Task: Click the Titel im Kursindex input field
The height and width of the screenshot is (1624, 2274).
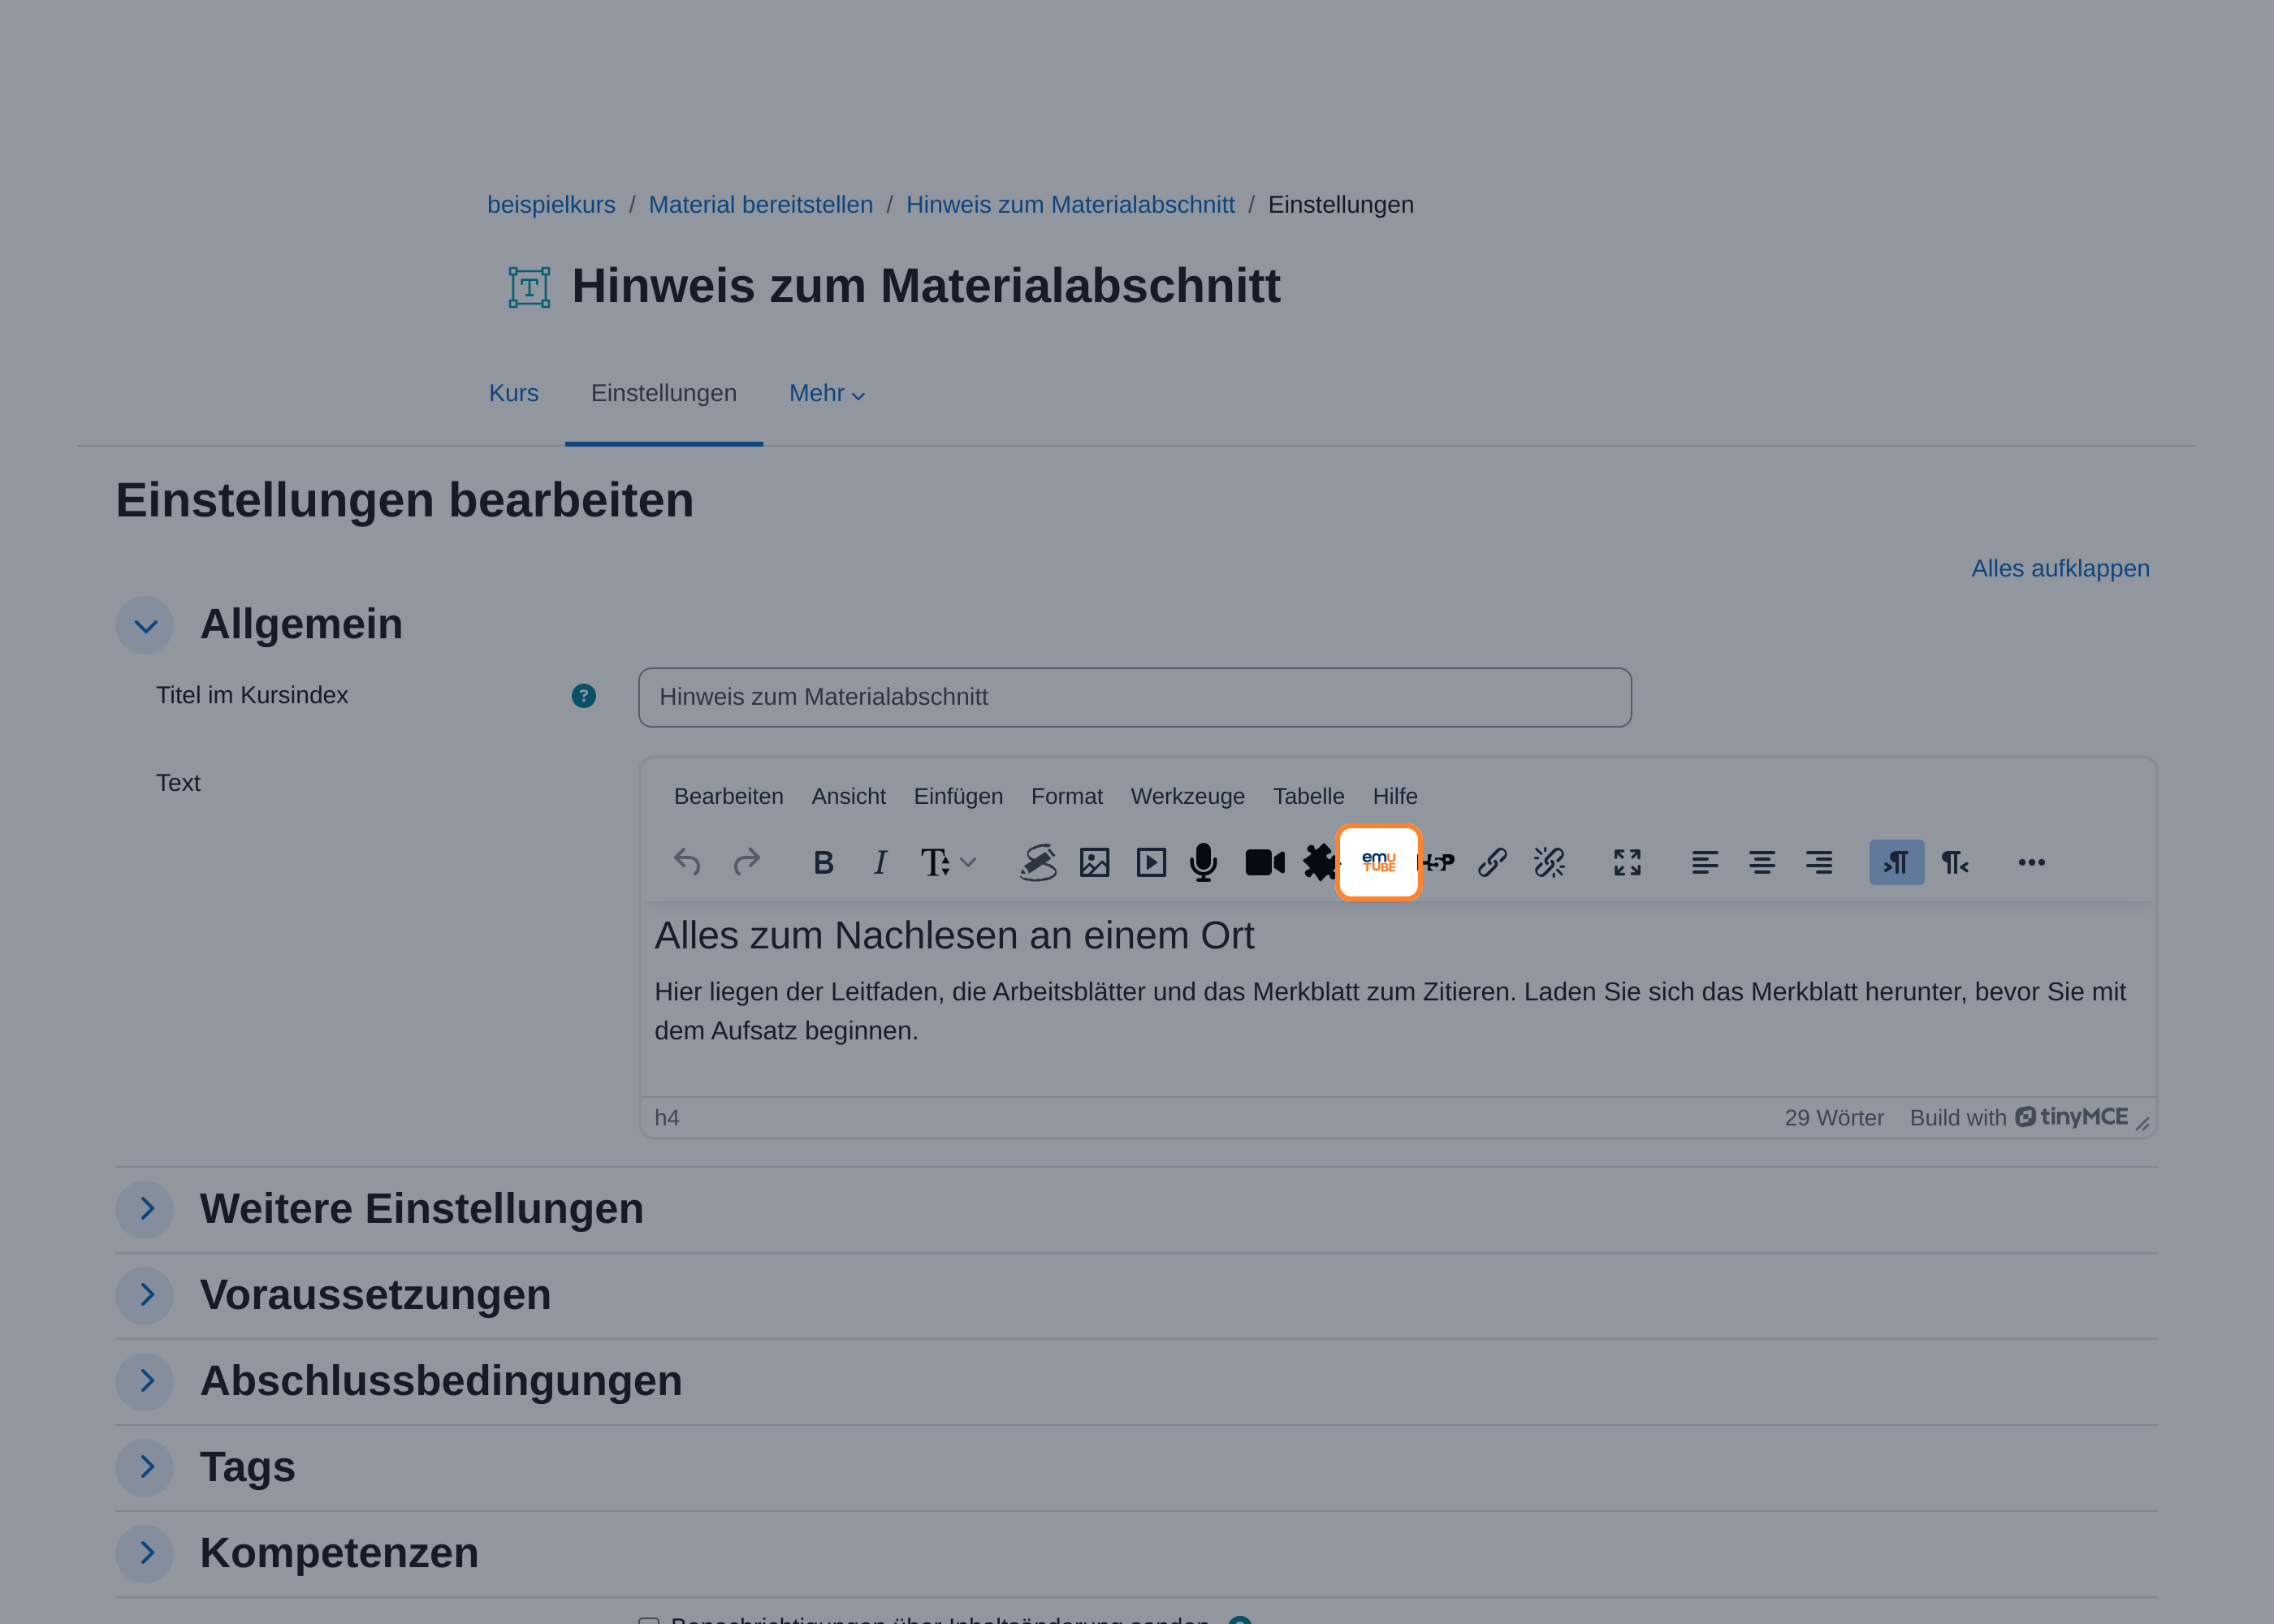Action: (1135, 697)
